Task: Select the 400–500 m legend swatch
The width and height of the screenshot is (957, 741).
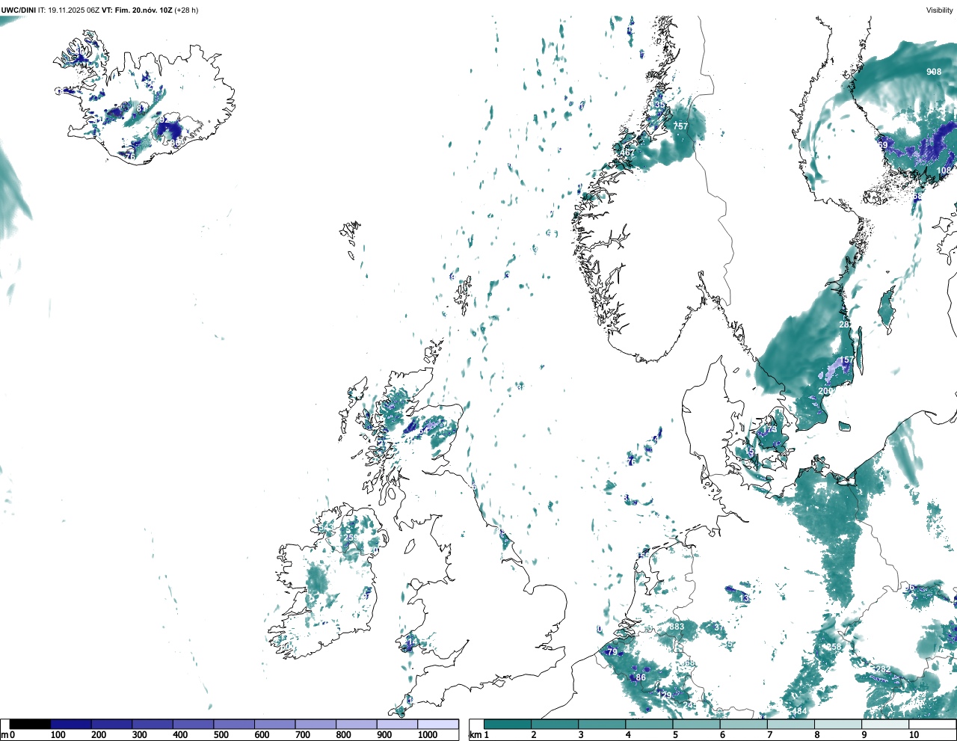Action: coord(193,724)
